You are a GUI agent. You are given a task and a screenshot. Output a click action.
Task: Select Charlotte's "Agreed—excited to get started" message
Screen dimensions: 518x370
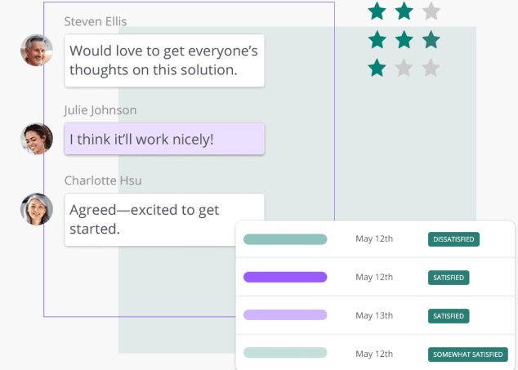(x=164, y=220)
